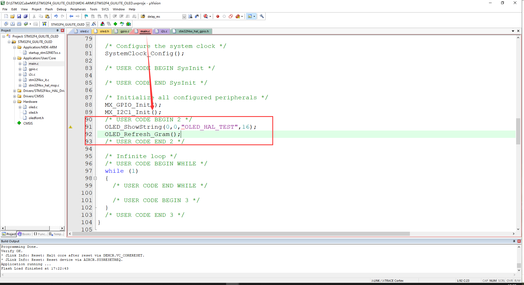Collapse the Hardware group in project tree
Screen dimensions: 524x285
point(15,101)
